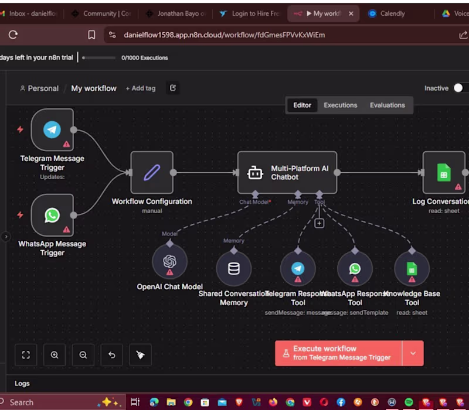Click the Multi-Platform AI Chatbot output connector
Image resolution: width=469 pixels, height=410 pixels.
337,172
